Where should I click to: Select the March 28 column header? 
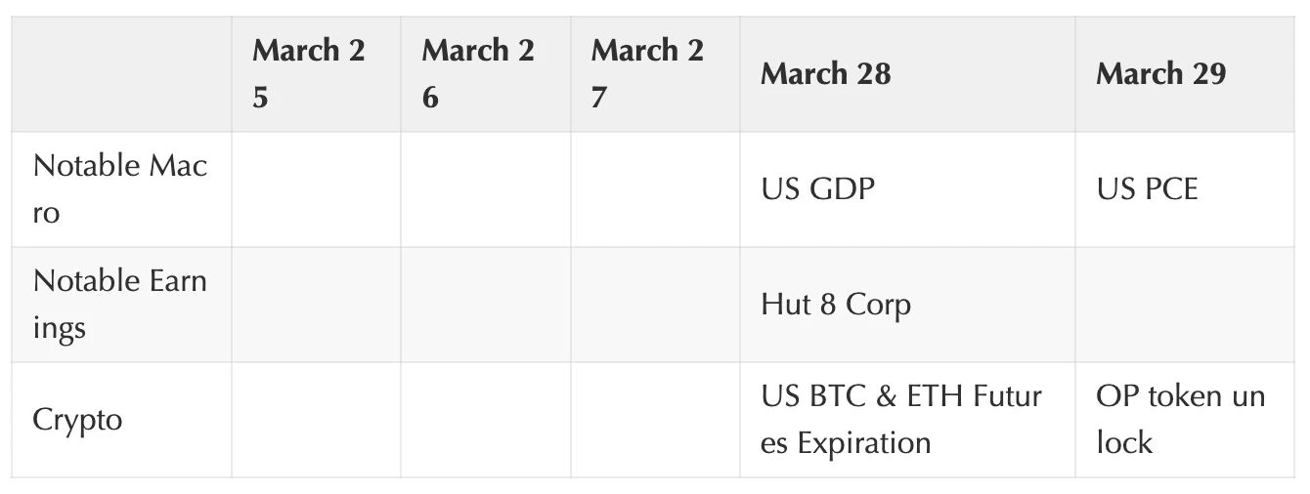[826, 74]
